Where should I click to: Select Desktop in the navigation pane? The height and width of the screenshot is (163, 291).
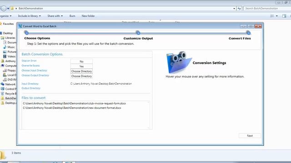8,33
